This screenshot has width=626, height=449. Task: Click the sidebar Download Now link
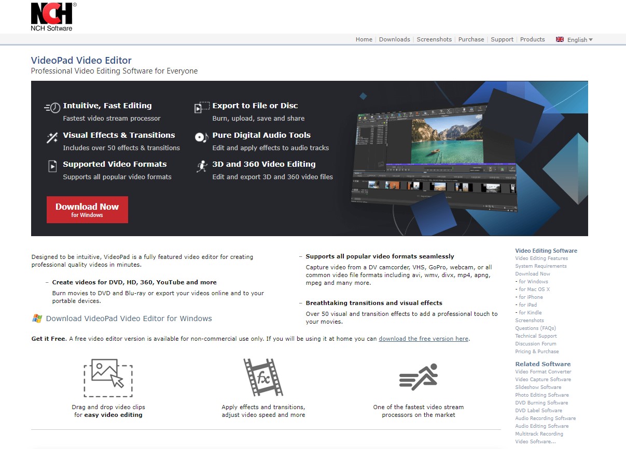pyautogui.click(x=533, y=274)
